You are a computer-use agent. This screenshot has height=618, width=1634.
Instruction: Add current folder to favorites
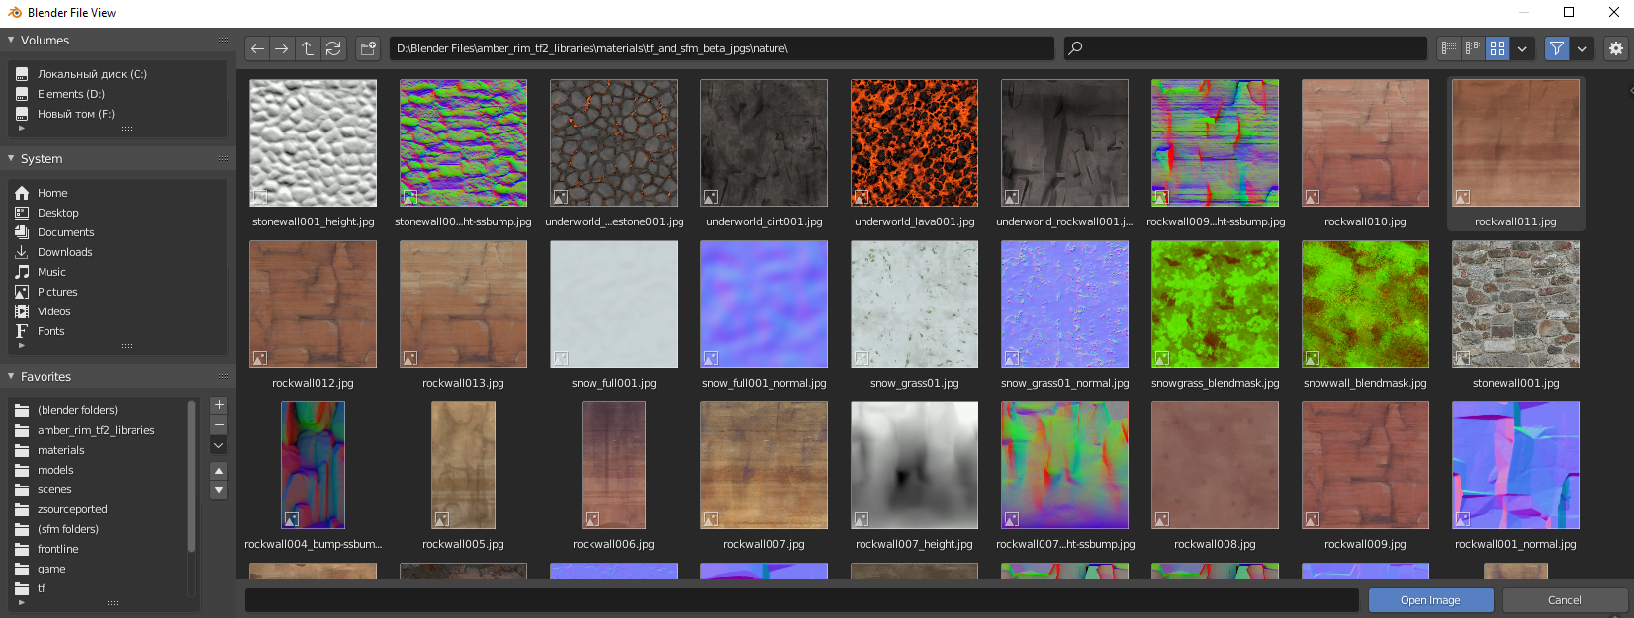pos(220,405)
